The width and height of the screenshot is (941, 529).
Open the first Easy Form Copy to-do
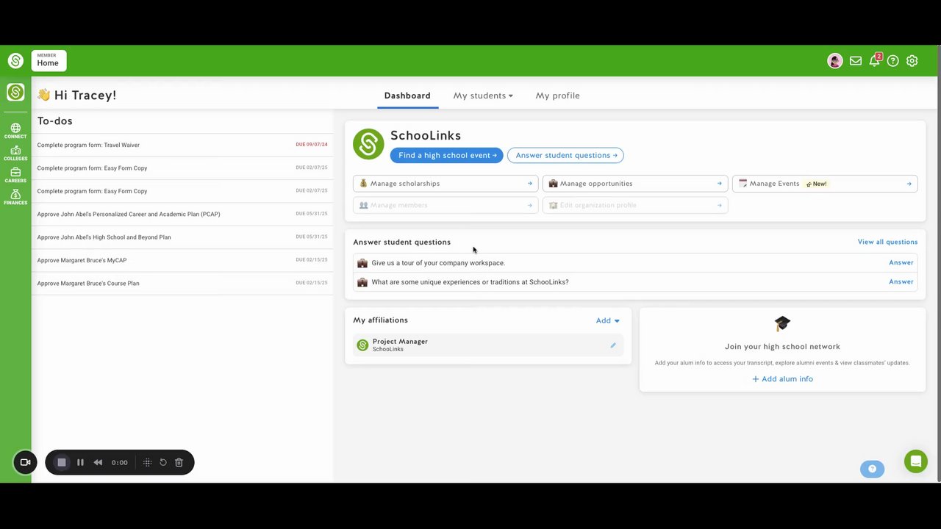[182, 168]
